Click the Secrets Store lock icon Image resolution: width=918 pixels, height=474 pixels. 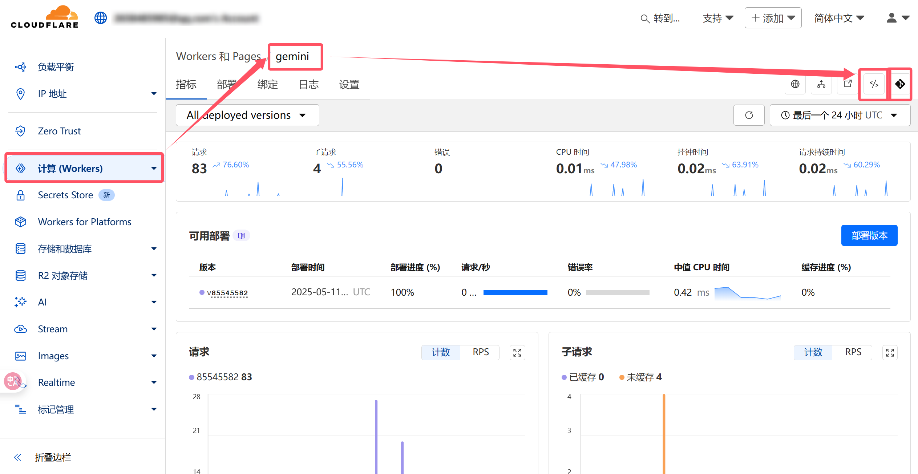[21, 195]
